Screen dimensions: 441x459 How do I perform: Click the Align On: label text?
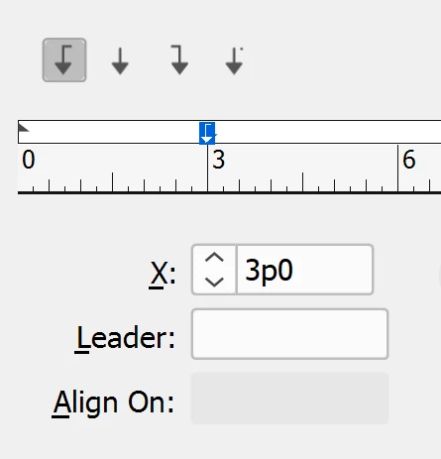[113, 402]
